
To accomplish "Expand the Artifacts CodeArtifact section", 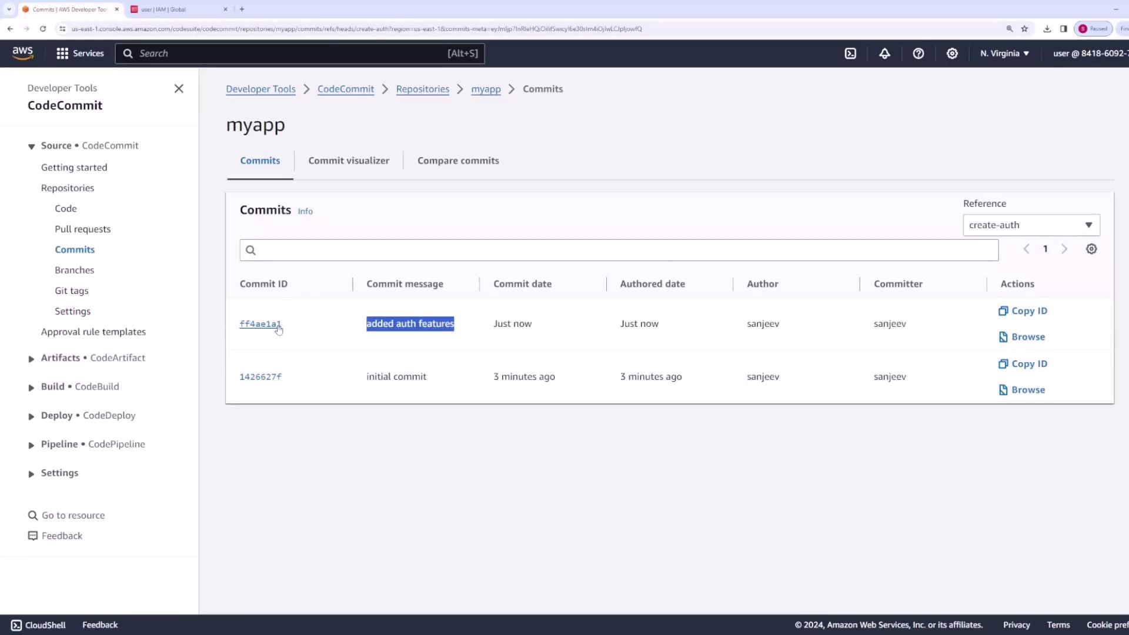I will (x=31, y=359).
